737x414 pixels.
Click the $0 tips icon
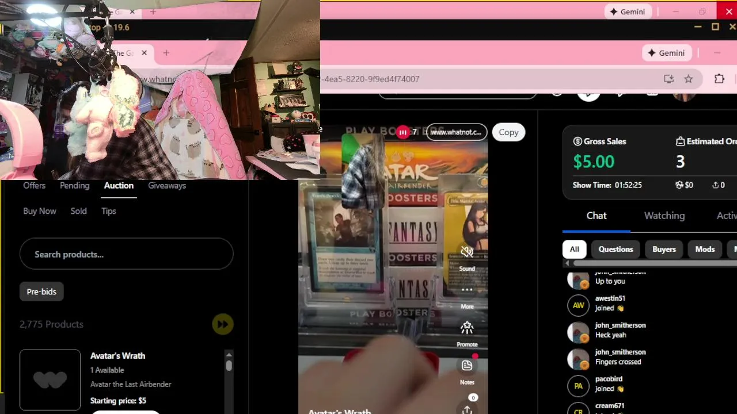(x=679, y=185)
